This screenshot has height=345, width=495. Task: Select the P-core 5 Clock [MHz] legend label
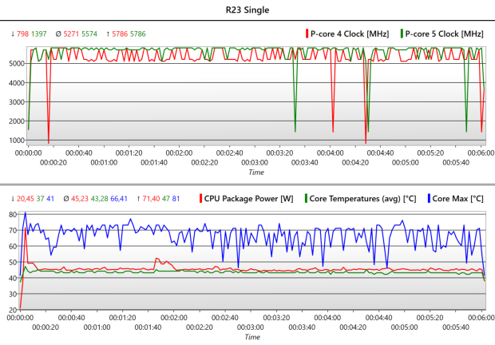[445, 34]
